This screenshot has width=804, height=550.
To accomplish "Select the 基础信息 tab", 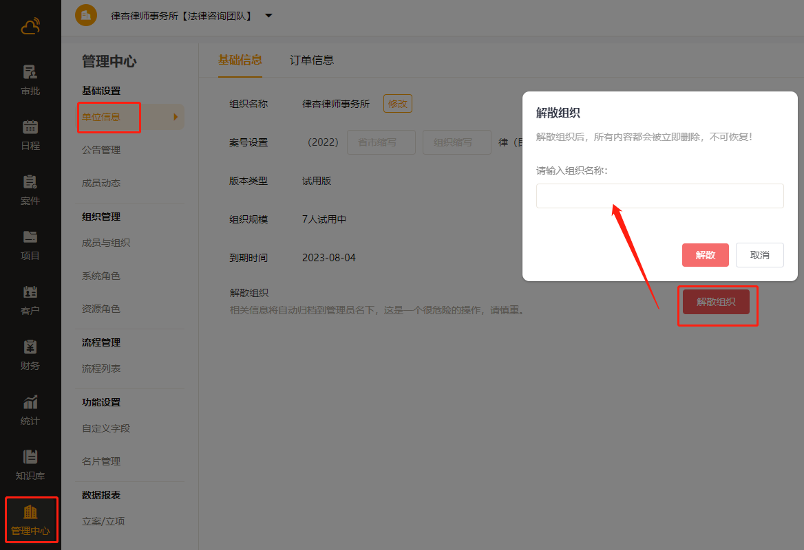I will click(240, 60).
